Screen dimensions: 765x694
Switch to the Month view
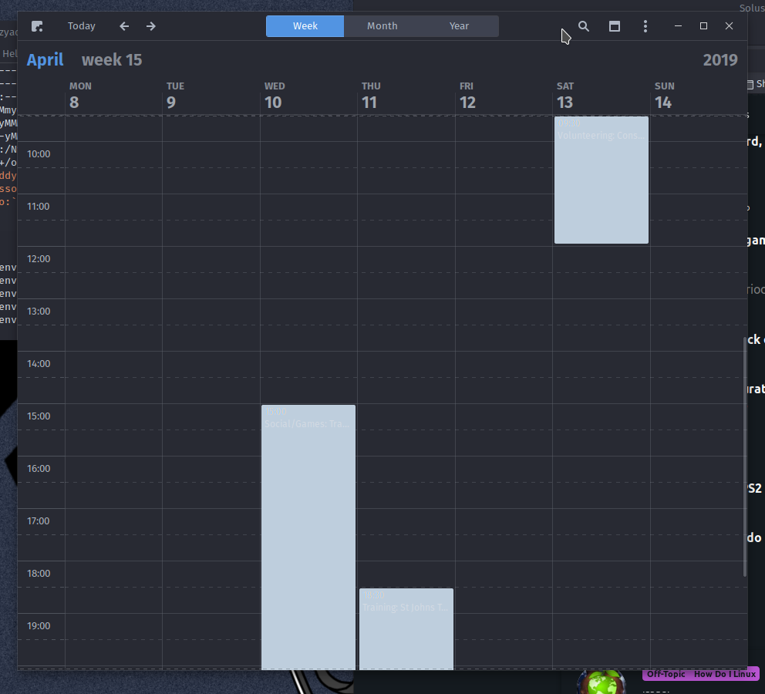pyautogui.click(x=382, y=26)
